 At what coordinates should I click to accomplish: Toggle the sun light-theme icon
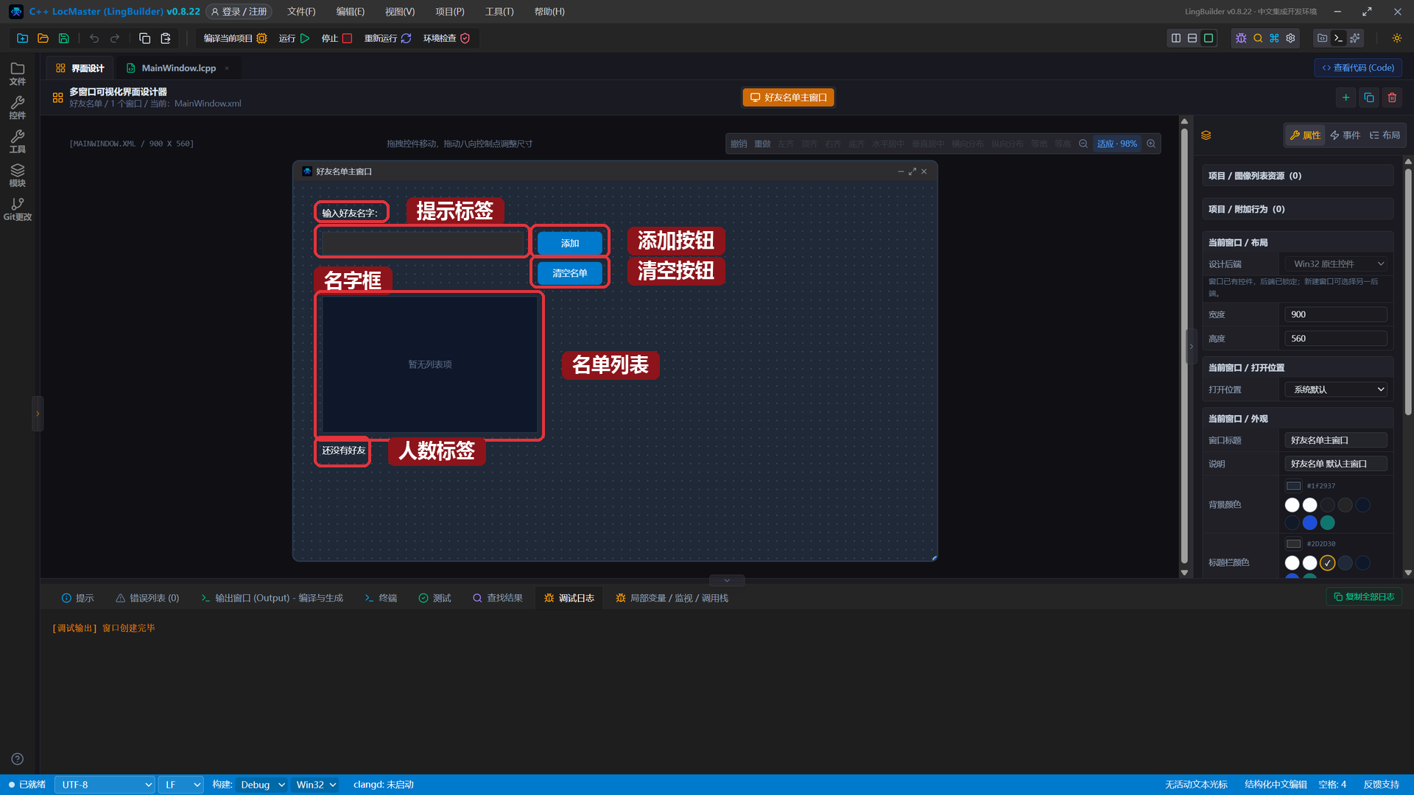click(1396, 38)
